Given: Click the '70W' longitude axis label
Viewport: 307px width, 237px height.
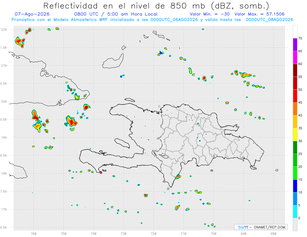Looking at the screenshot, I should tap(214, 234).
